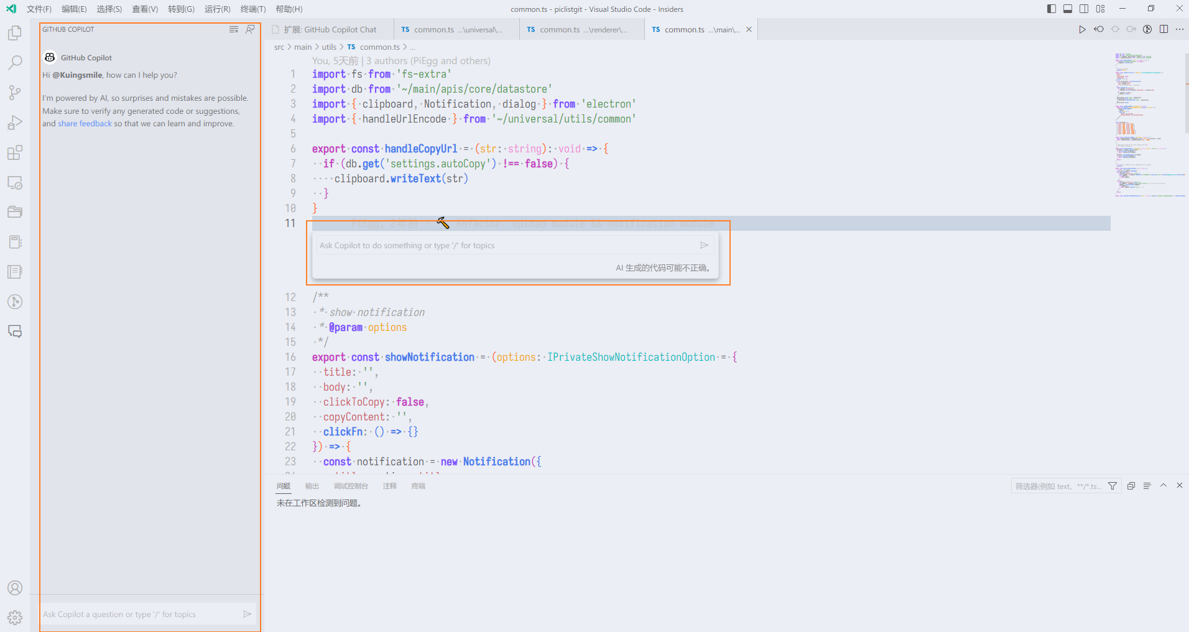Open the Explorer view in activity bar
The height and width of the screenshot is (632, 1189).
coord(15,33)
